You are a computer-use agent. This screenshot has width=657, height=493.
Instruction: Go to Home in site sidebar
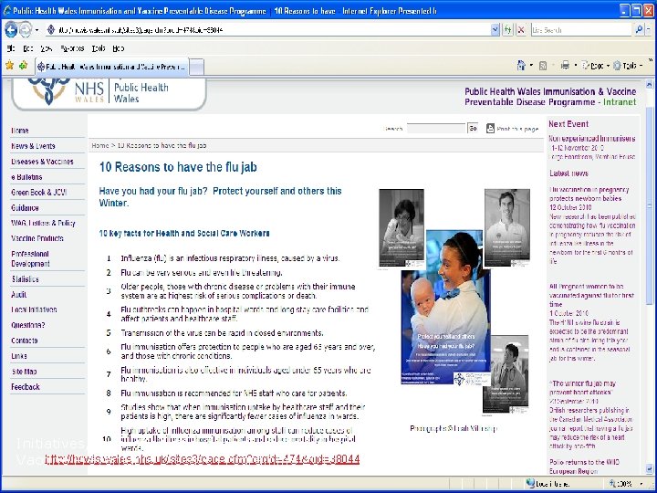pos(20,131)
